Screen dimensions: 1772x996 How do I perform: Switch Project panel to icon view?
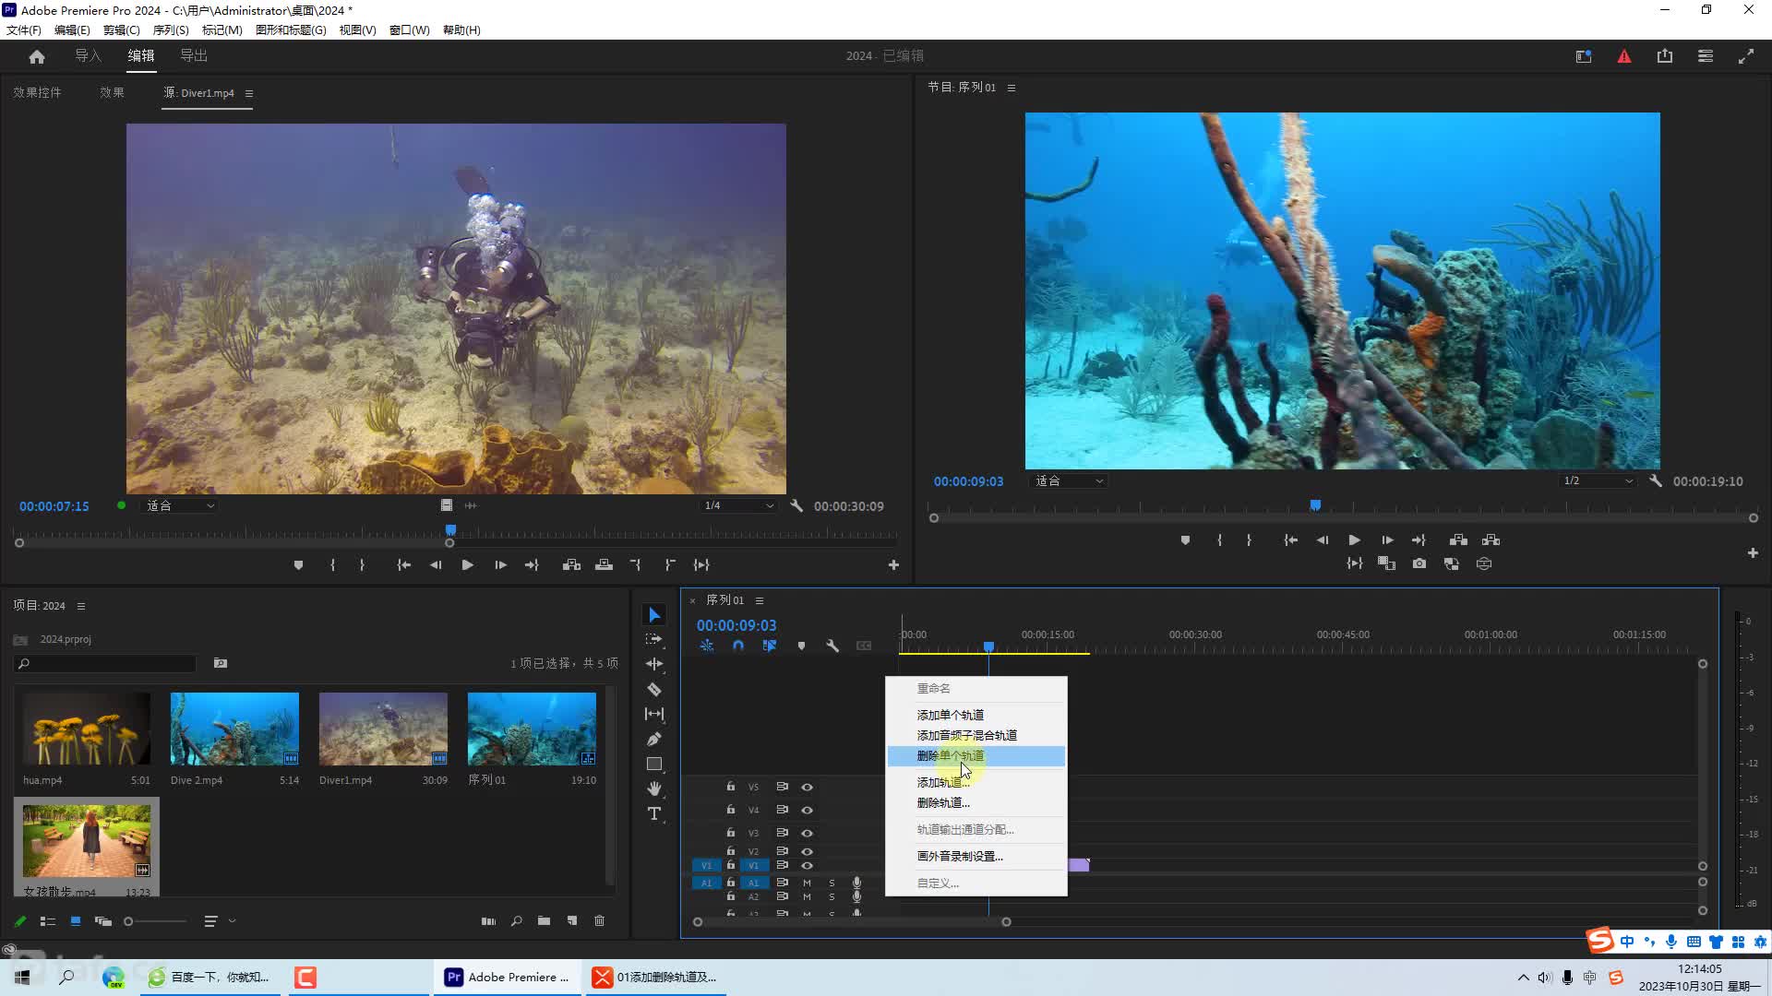click(x=76, y=920)
